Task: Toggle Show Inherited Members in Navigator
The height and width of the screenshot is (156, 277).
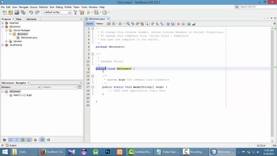Action: pyautogui.click(x=4, y=140)
